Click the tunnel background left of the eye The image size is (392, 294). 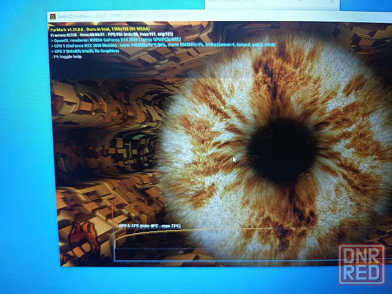(x=105, y=146)
